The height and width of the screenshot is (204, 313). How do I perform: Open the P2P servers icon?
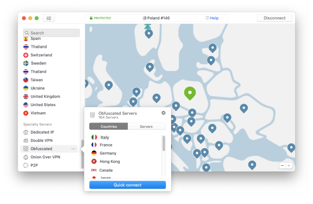click(26, 165)
